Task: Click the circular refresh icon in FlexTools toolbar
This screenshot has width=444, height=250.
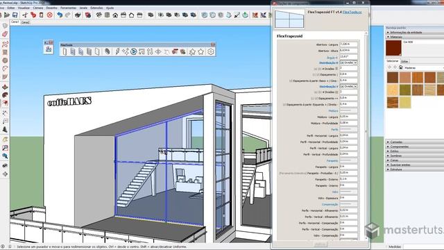Action: coord(134,51)
